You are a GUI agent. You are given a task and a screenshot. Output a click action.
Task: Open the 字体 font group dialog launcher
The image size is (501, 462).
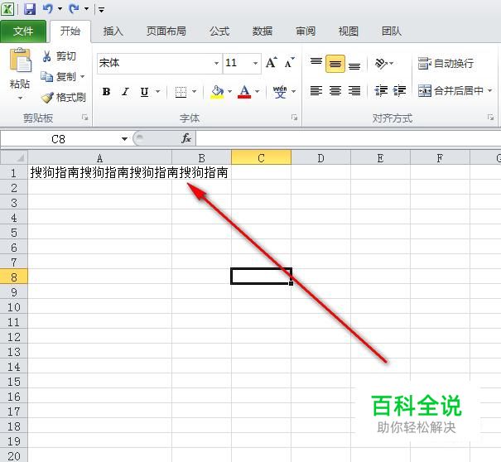pyautogui.click(x=294, y=118)
